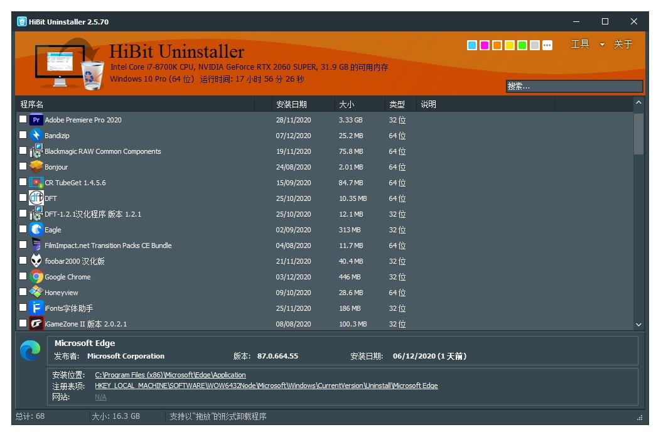Click the CR TubeGet application icon
The width and height of the screenshot is (661, 437).
pos(36,182)
